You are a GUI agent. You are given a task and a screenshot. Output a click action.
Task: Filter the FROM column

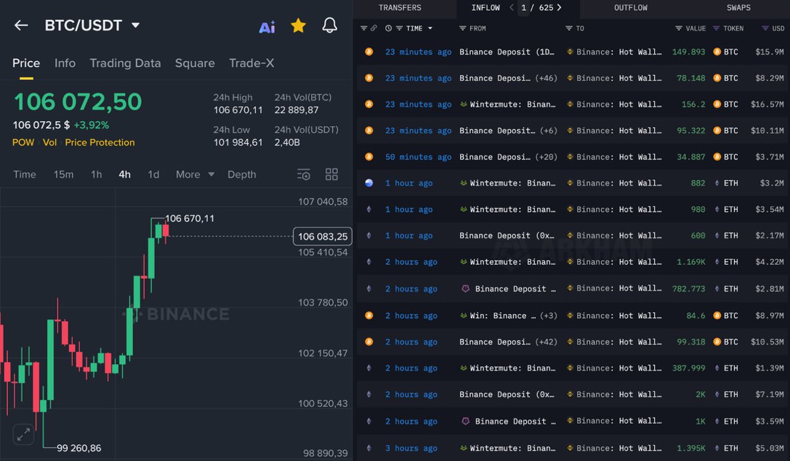463,28
